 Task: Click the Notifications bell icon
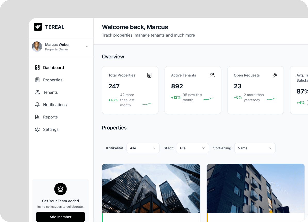37,105
